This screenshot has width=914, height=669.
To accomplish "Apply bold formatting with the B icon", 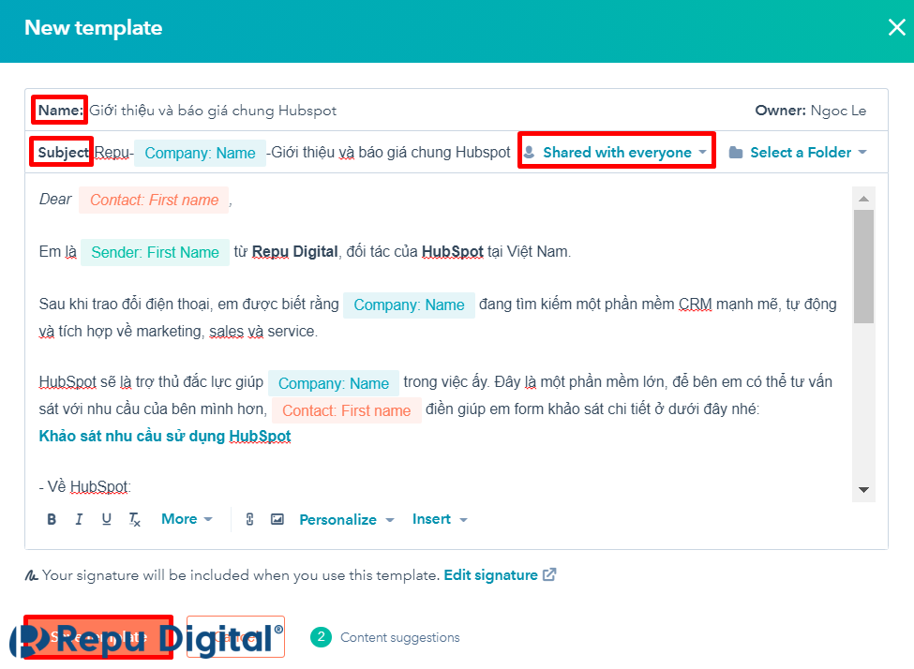I will pos(52,519).
